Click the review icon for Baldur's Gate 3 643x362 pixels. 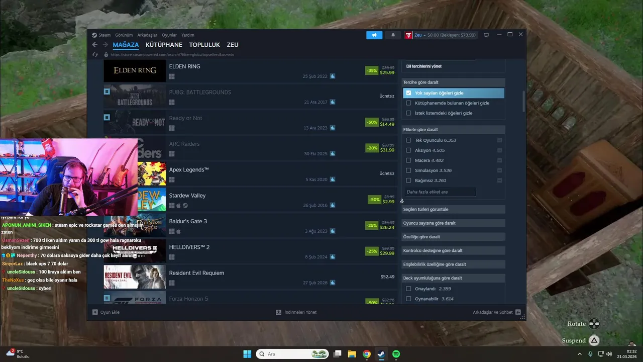(333, 231)
